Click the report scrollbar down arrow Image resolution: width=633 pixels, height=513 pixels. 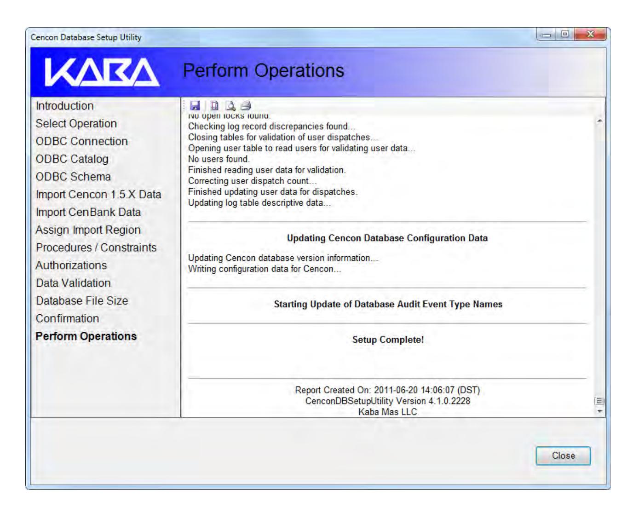coord(599,411)
